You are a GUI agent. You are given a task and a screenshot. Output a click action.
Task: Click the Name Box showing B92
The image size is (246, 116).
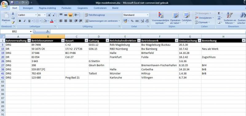(x=14, y=32)
